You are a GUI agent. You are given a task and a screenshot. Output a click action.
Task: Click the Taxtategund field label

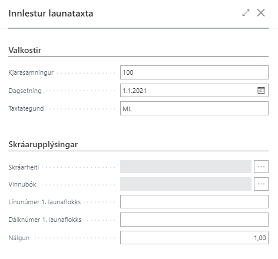click(26, 108)
